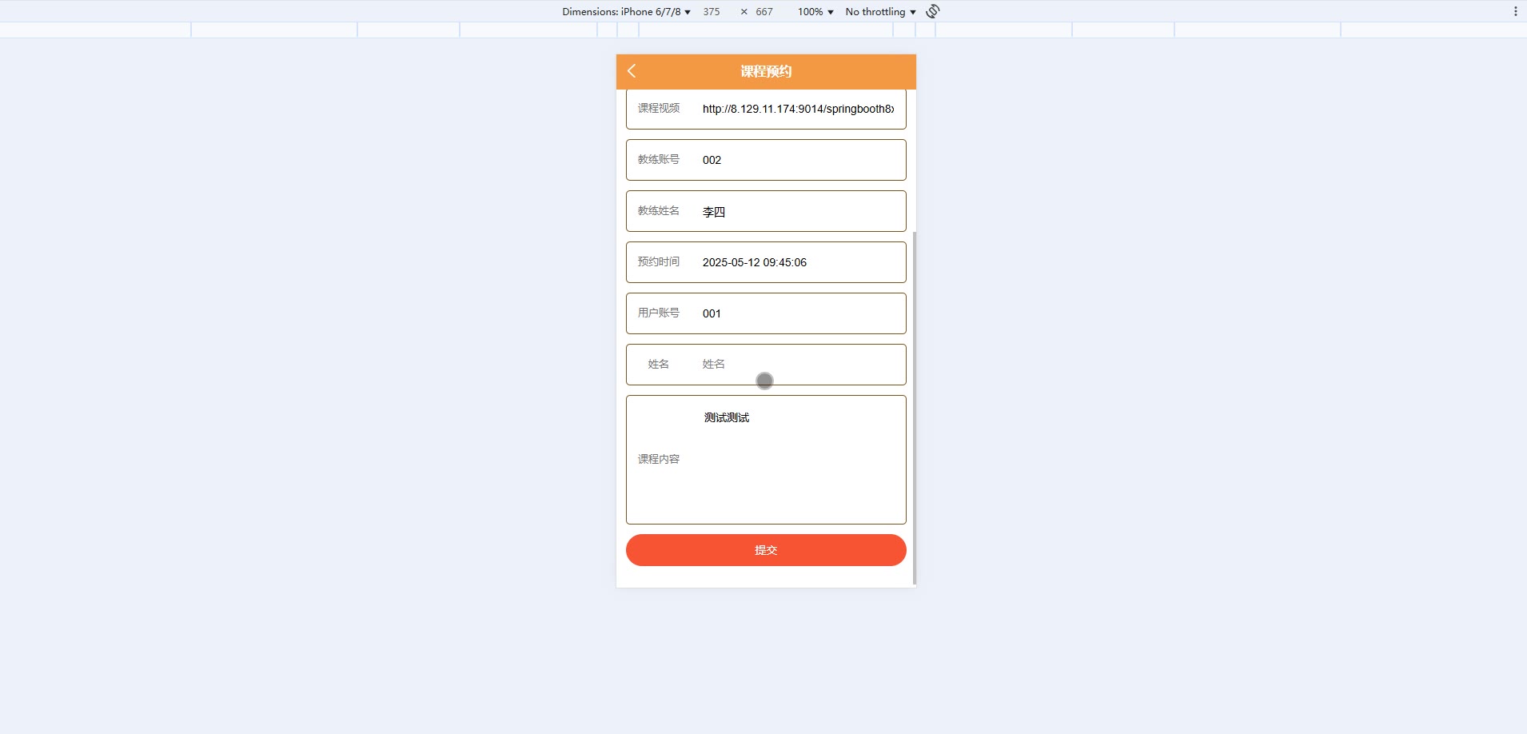The image size is (1527, 734).
Task: Click the 预约时间 label
Action: coord(659,261)
